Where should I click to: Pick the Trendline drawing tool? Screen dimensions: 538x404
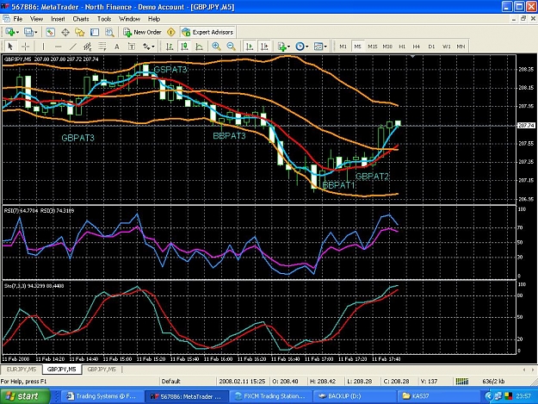click(73, 47)
